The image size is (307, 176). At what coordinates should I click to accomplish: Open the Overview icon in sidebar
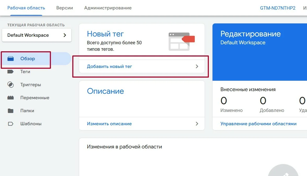click(x=10, y=59)
